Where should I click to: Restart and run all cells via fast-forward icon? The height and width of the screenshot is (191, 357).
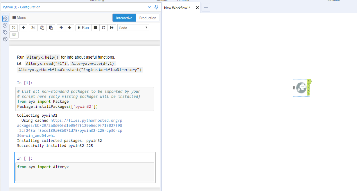click(112, 28)
